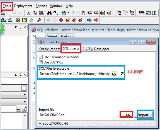The image size is (160, 130).
Task: Click the Find binoculars icon
Action: click(x=49, y=13)
